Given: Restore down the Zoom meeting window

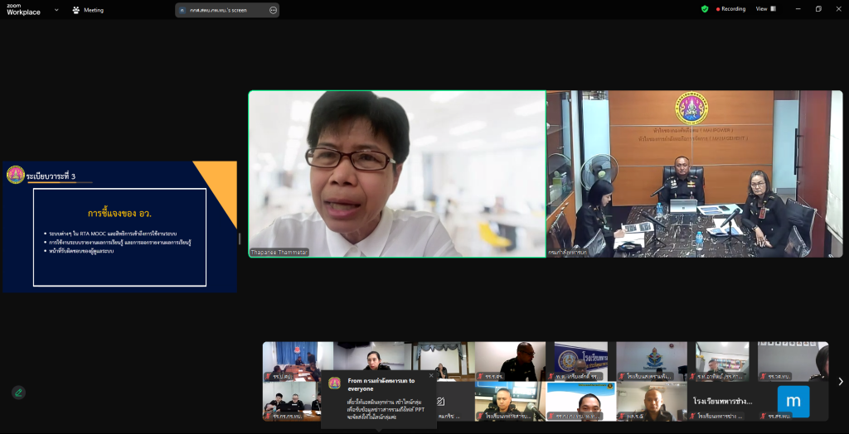Looking at the screenshot, I should point(818,8).
